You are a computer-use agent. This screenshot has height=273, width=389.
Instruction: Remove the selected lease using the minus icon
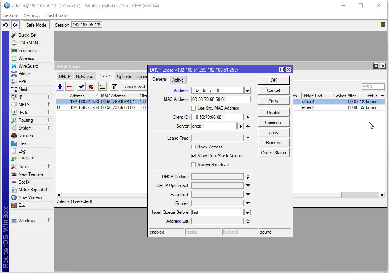tap(69, 86)
